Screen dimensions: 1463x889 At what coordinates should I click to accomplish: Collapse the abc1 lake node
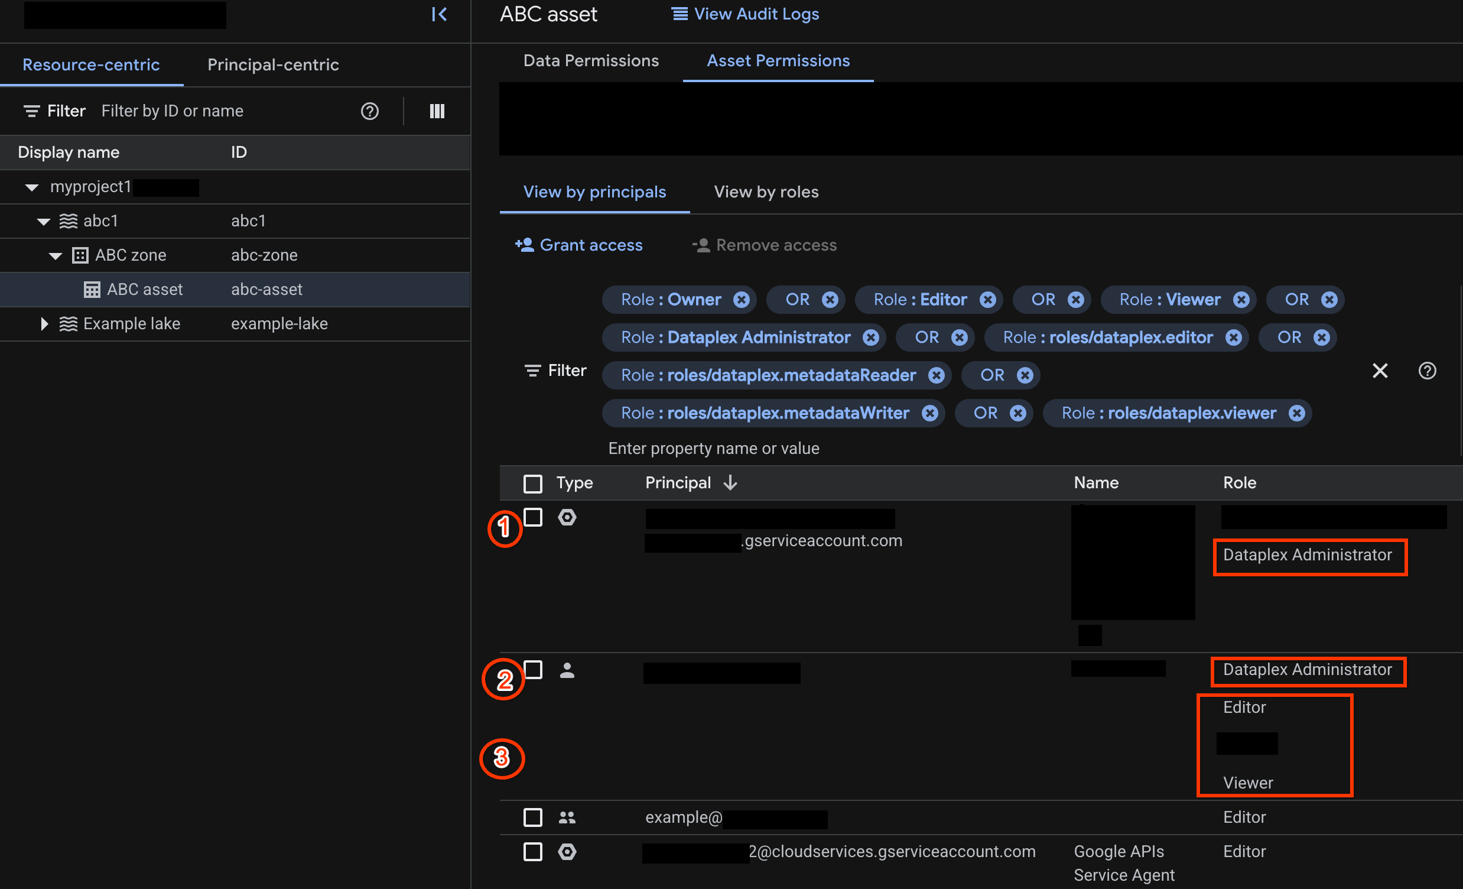[43, 220]
